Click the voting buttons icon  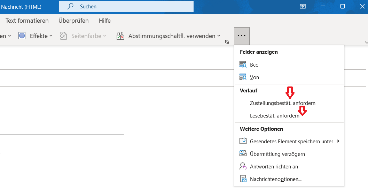[120, 36]
